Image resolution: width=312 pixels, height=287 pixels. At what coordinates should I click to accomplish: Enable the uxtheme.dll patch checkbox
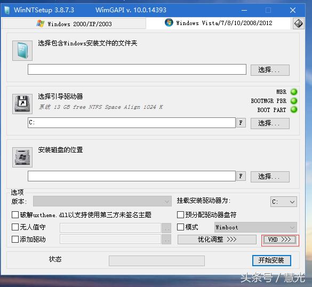pyautogui.click(x=15, y=215)
